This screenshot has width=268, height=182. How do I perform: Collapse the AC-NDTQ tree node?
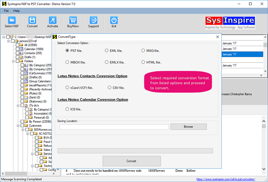(27, 134)
